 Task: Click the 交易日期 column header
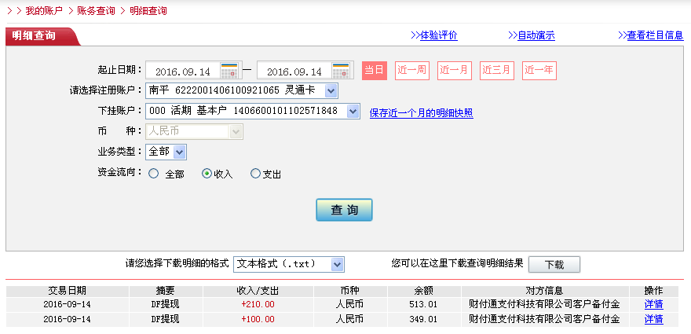click(67, 291)
